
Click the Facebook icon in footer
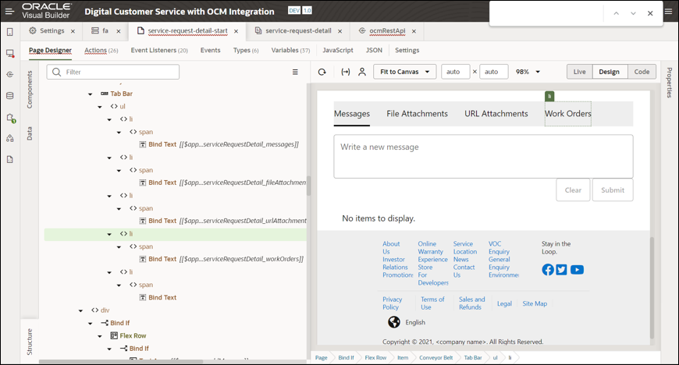tap(548, 270)
